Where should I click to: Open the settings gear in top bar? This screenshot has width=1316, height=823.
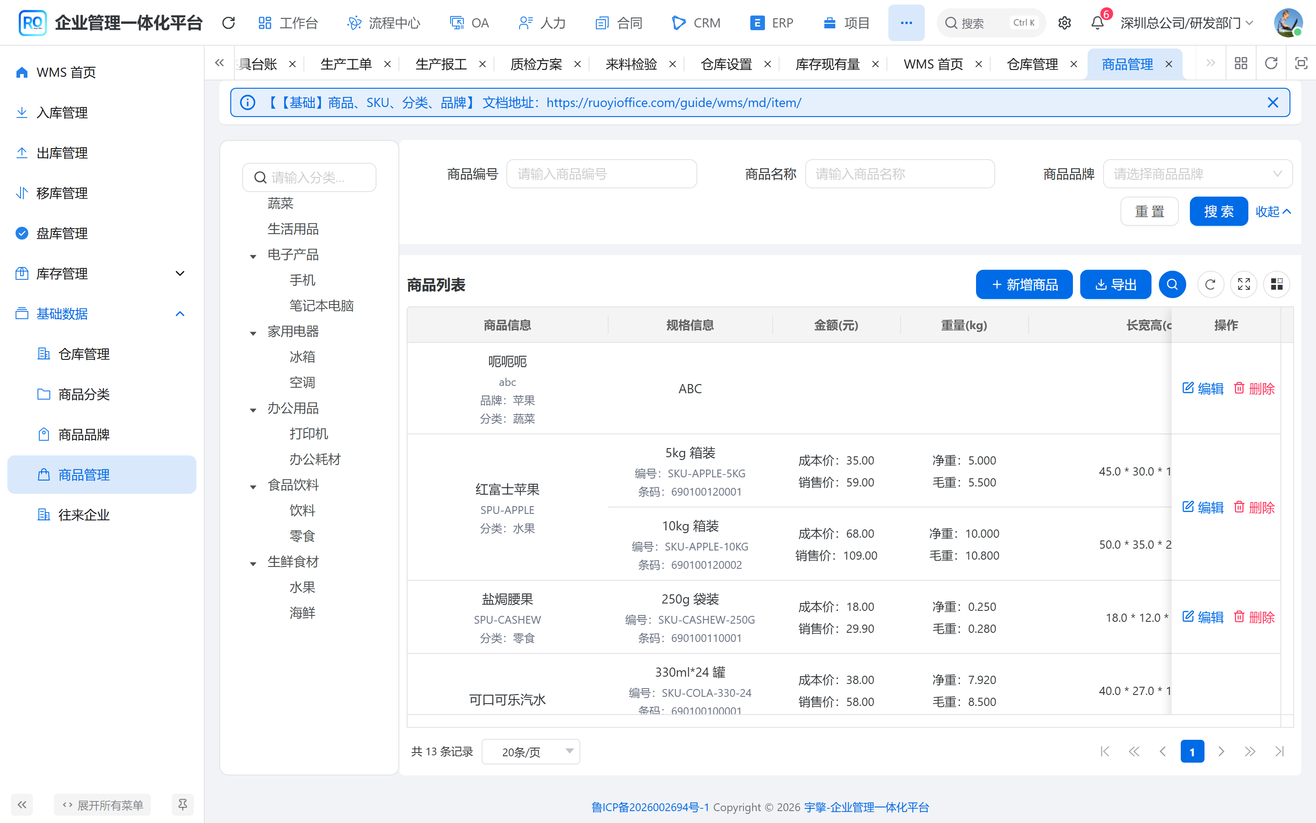coord(1064,23)
